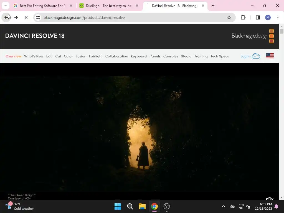This screenshot has width=284, height=213.
Task: Open the What's New section
Action: [34, 56]
